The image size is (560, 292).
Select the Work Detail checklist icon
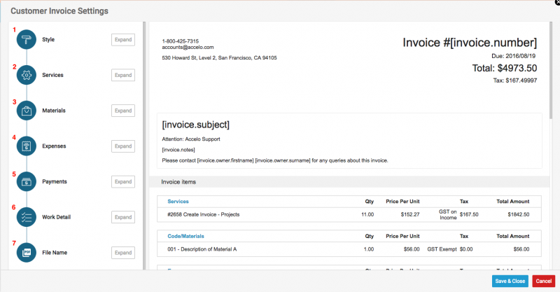[x=27, y=217]
